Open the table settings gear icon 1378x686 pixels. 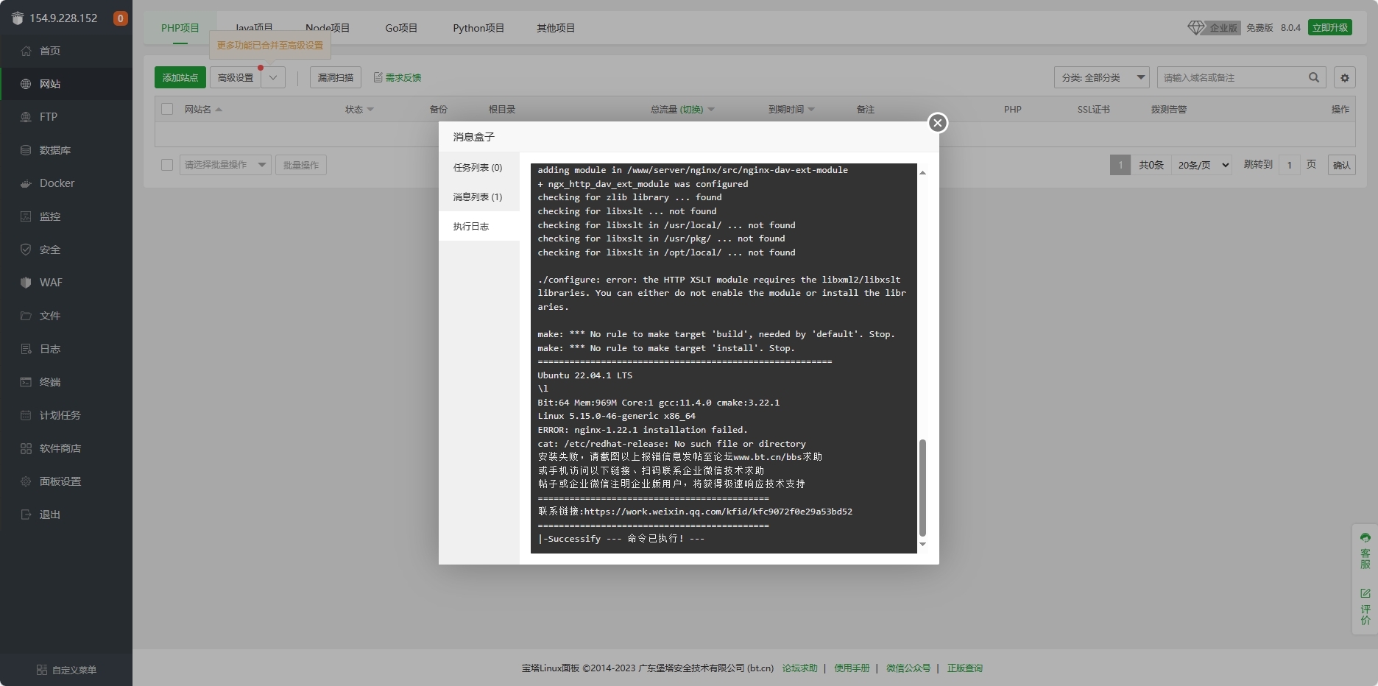(x=1345, y=77)
